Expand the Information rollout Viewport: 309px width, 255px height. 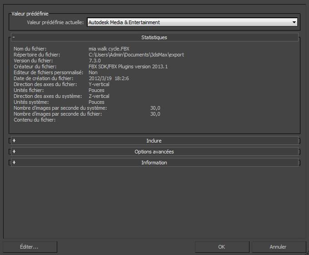pyautogui.click(x=154, y=163)
